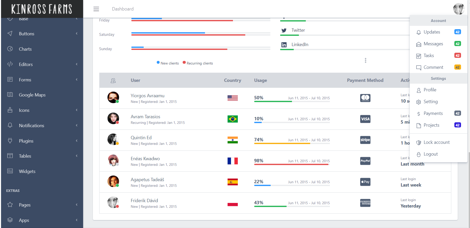Click Brazil flag in Avram Tarasios row
Screen dimensions: 470x228
(x=232, y=119)
